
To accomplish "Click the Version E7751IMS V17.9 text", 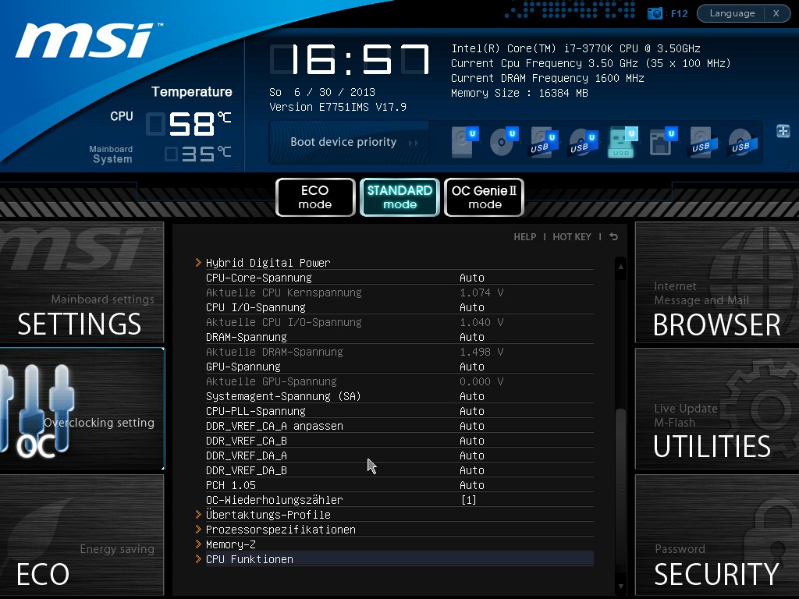I will point(338,107).
